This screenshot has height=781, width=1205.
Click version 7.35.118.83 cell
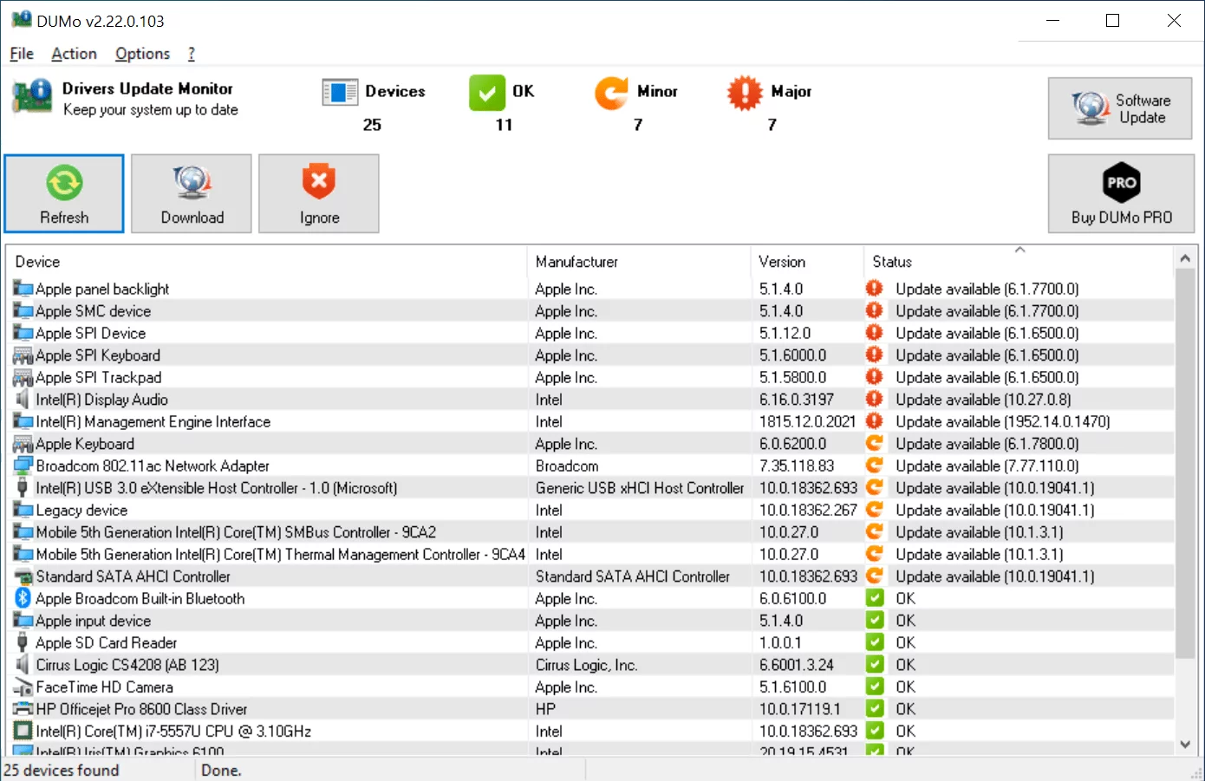[x=797, y=465]
